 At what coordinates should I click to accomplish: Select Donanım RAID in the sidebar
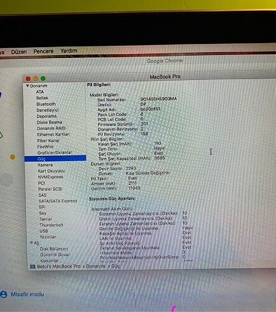[51, 129]
